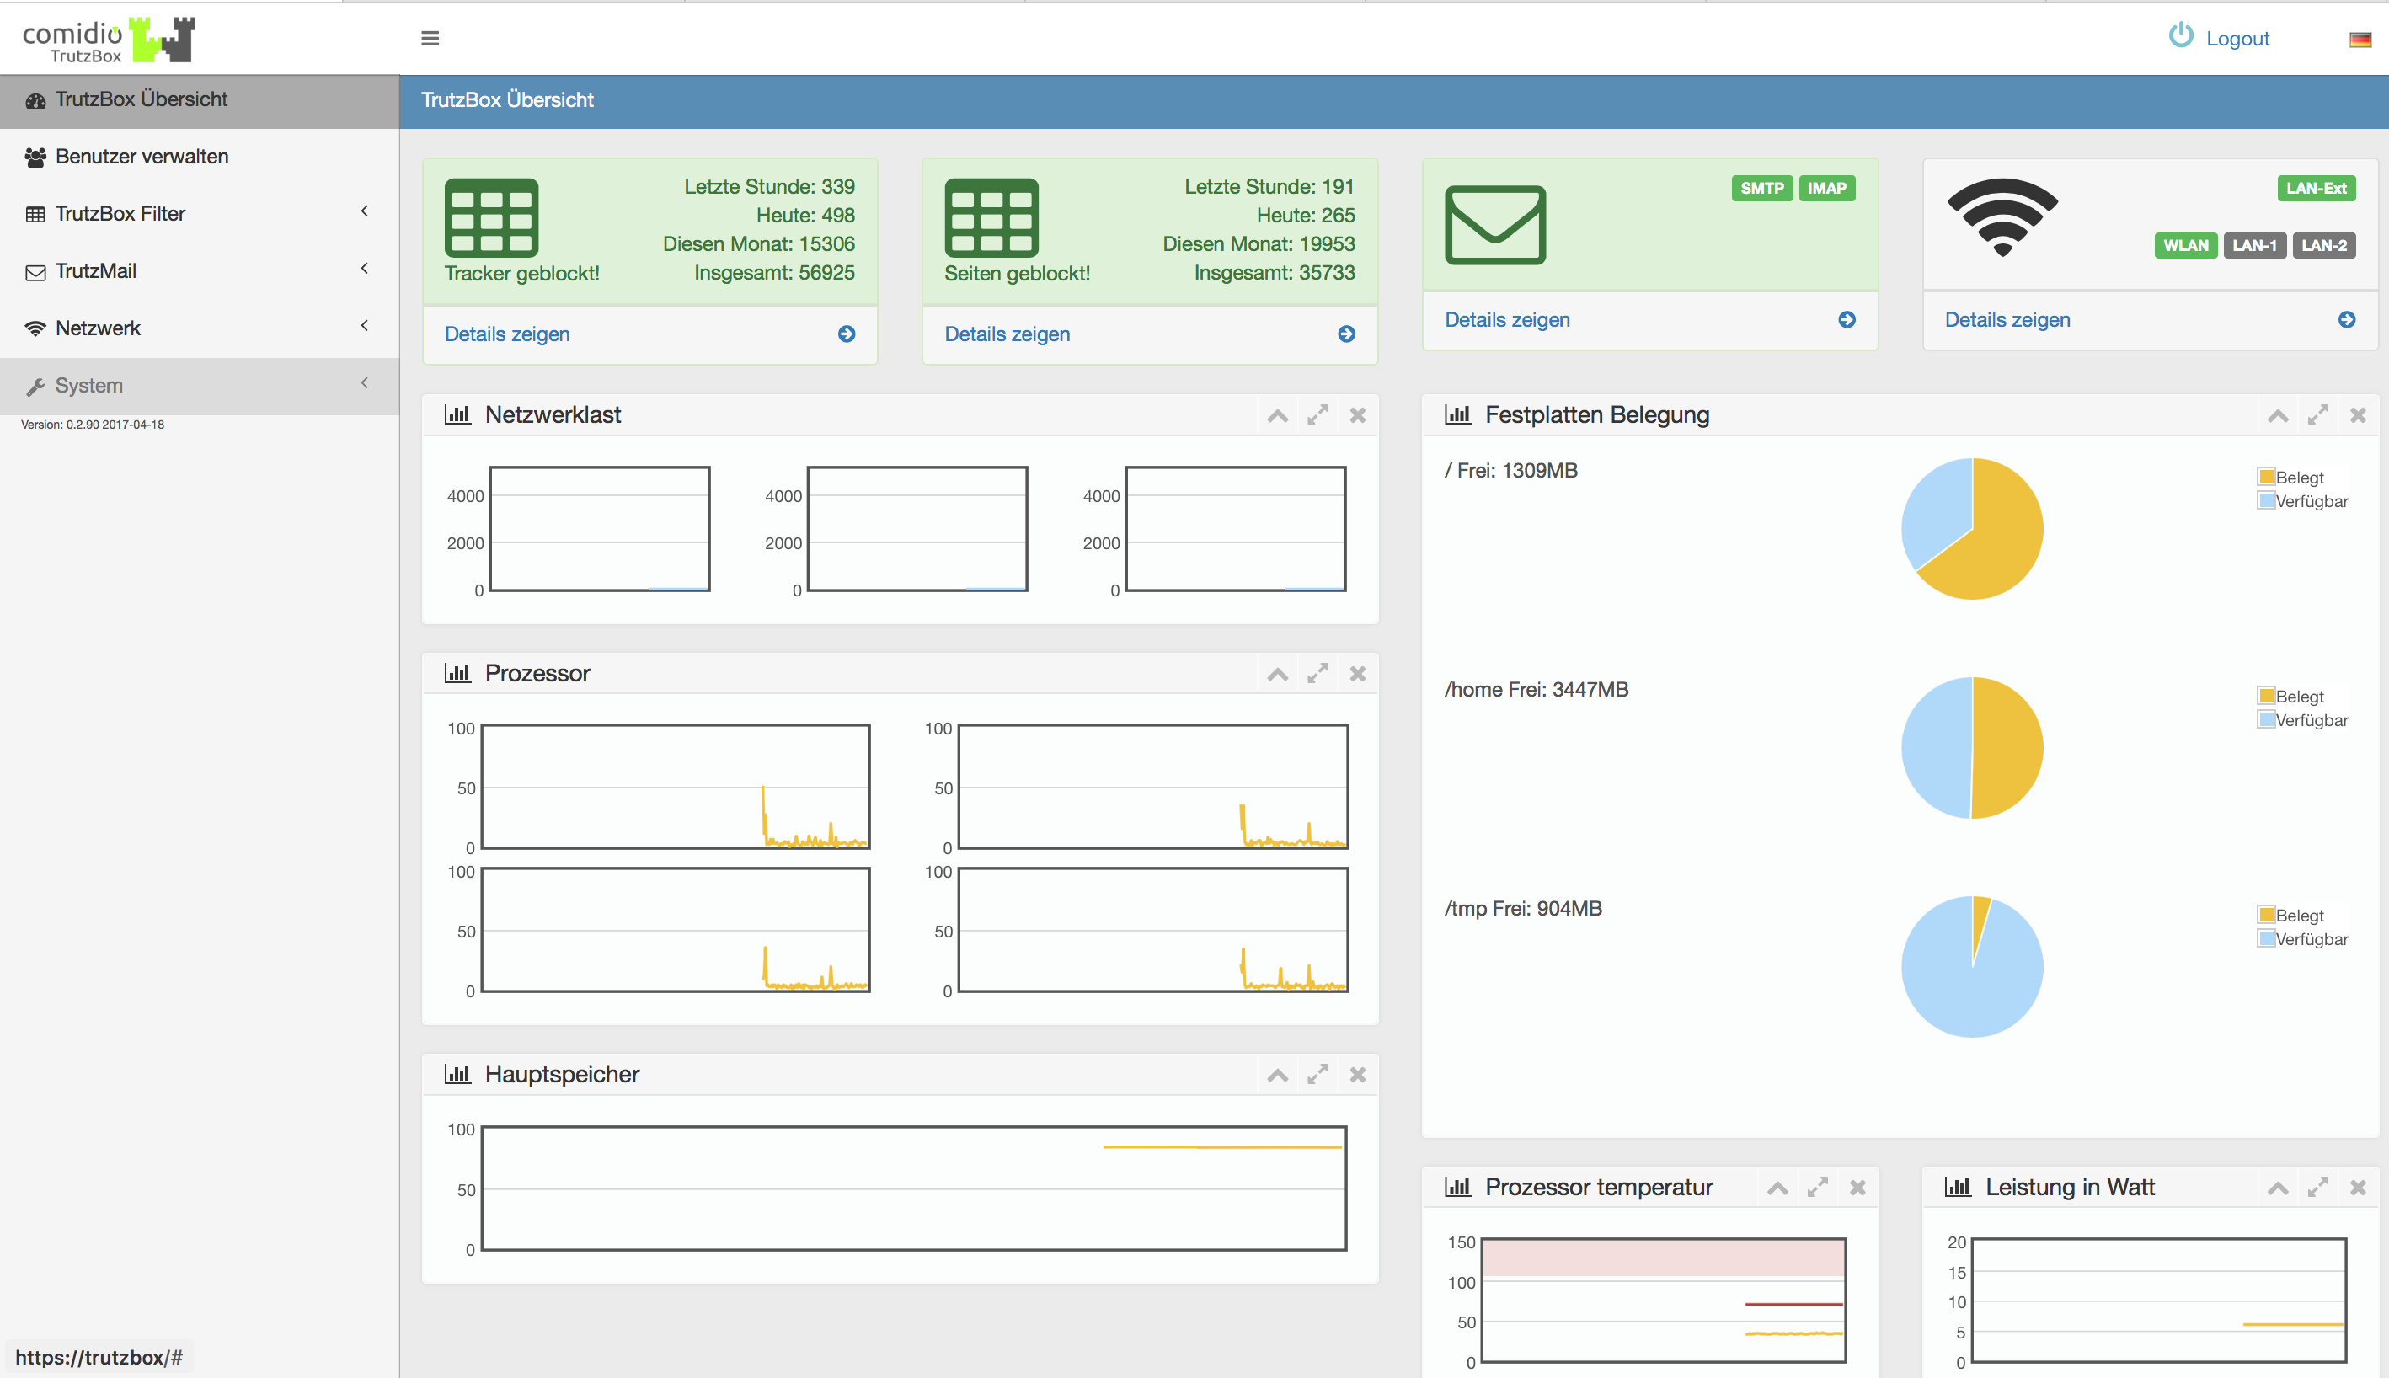Viewport: 2389px width, 1378px height.
Task: Click the IMAP status badge
Action: pyautogui.click(x=1825, y=189)
